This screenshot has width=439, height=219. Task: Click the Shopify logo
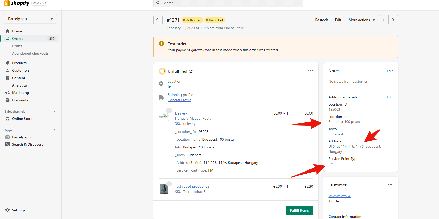[x=17, y=3]
